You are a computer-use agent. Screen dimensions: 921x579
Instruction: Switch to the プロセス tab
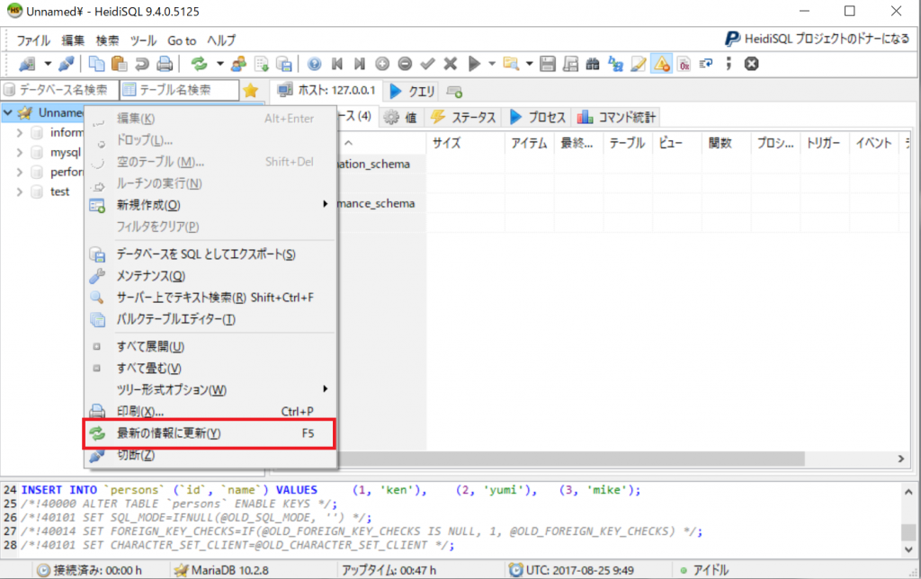pos(538,118)
